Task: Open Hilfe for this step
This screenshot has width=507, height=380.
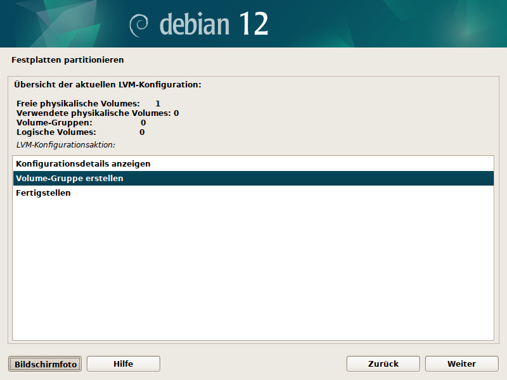Action: [x=123, y=364]
